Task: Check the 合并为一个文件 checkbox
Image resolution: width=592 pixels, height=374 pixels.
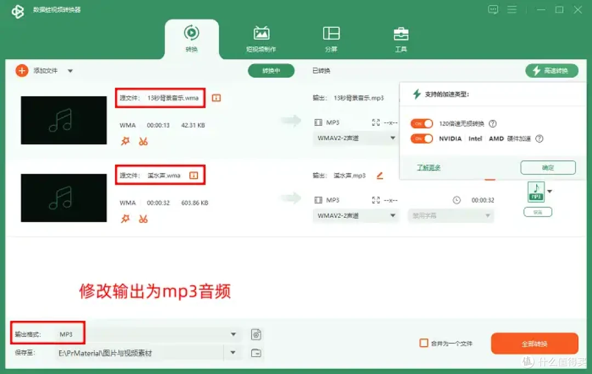Action: (x=424, y=343)
